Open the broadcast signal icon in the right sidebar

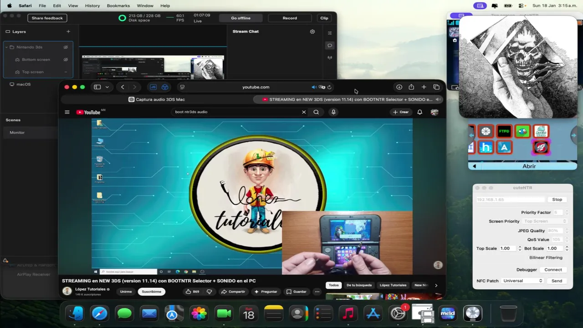pyautogui.click(x=330, y=58)
